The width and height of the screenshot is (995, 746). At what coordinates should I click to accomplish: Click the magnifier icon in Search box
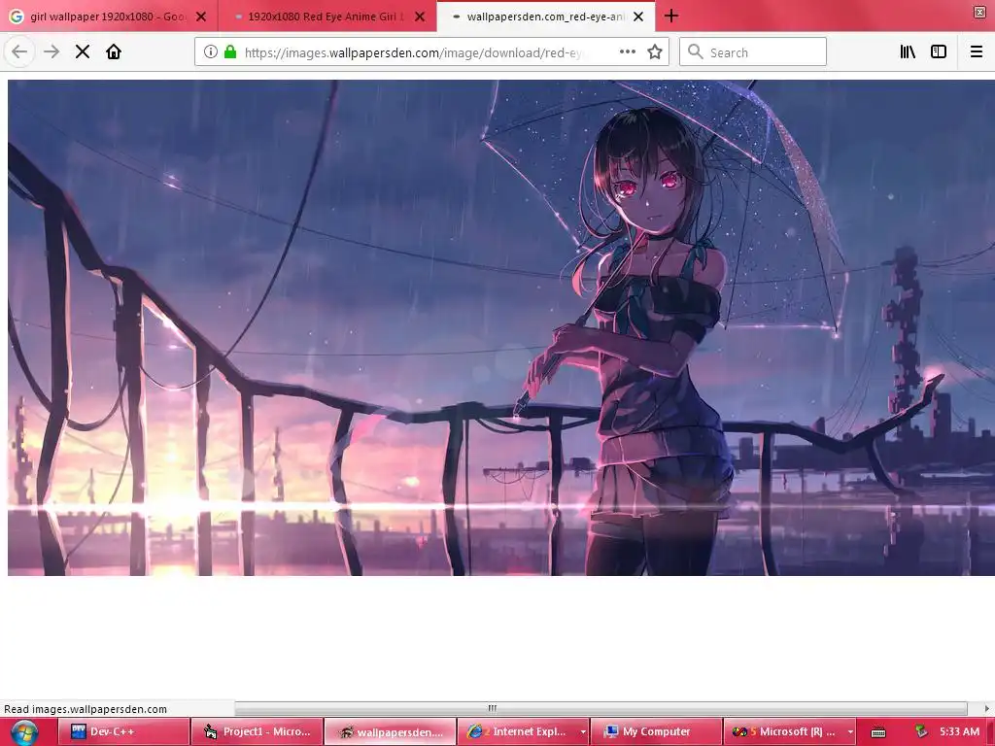(x=696, y=52)
